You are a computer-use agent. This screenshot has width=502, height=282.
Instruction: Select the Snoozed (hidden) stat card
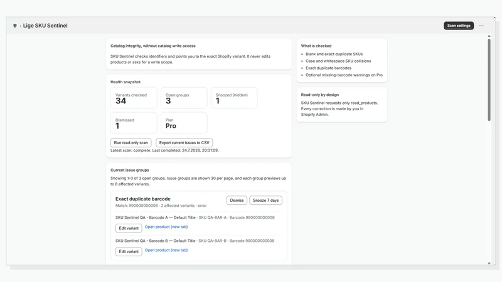tap(234, 98)
